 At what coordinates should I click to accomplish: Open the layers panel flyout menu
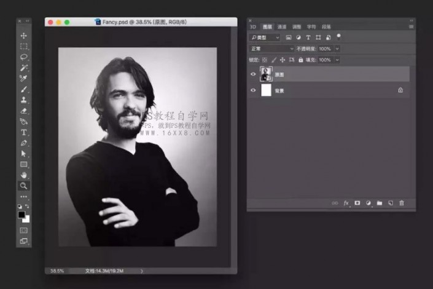[x=411, y=26]
